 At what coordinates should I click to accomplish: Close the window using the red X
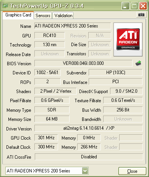coord(143,6)
